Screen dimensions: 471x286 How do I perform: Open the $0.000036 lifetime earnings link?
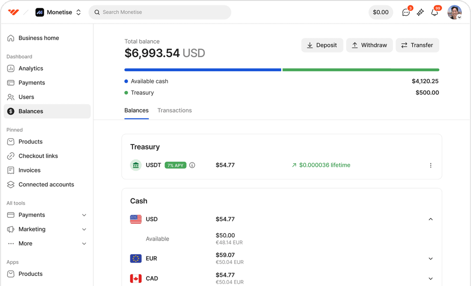(324, 165)
